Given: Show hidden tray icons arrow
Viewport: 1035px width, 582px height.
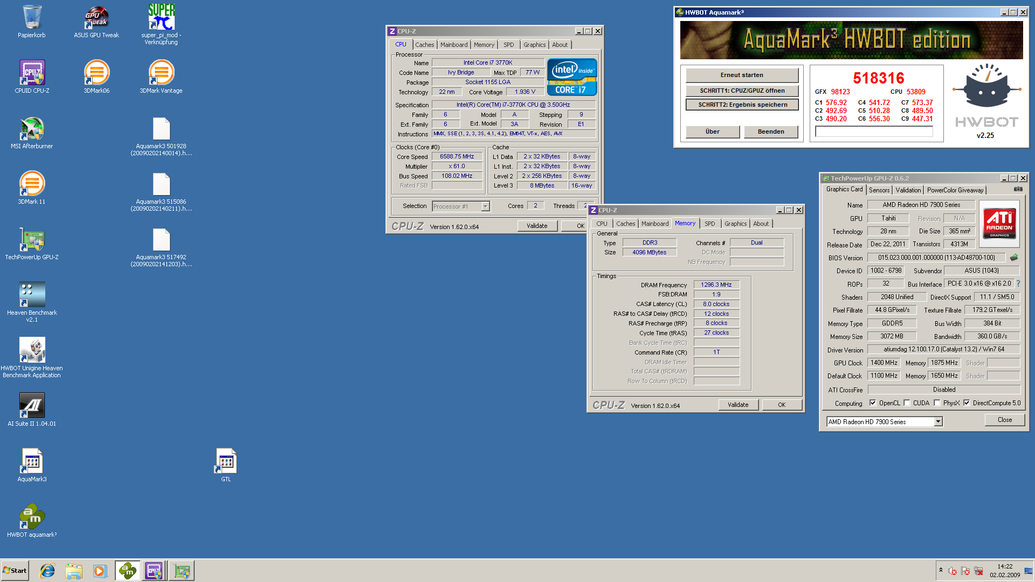Looking at the screenshot, I should click(x=941, y=570).
